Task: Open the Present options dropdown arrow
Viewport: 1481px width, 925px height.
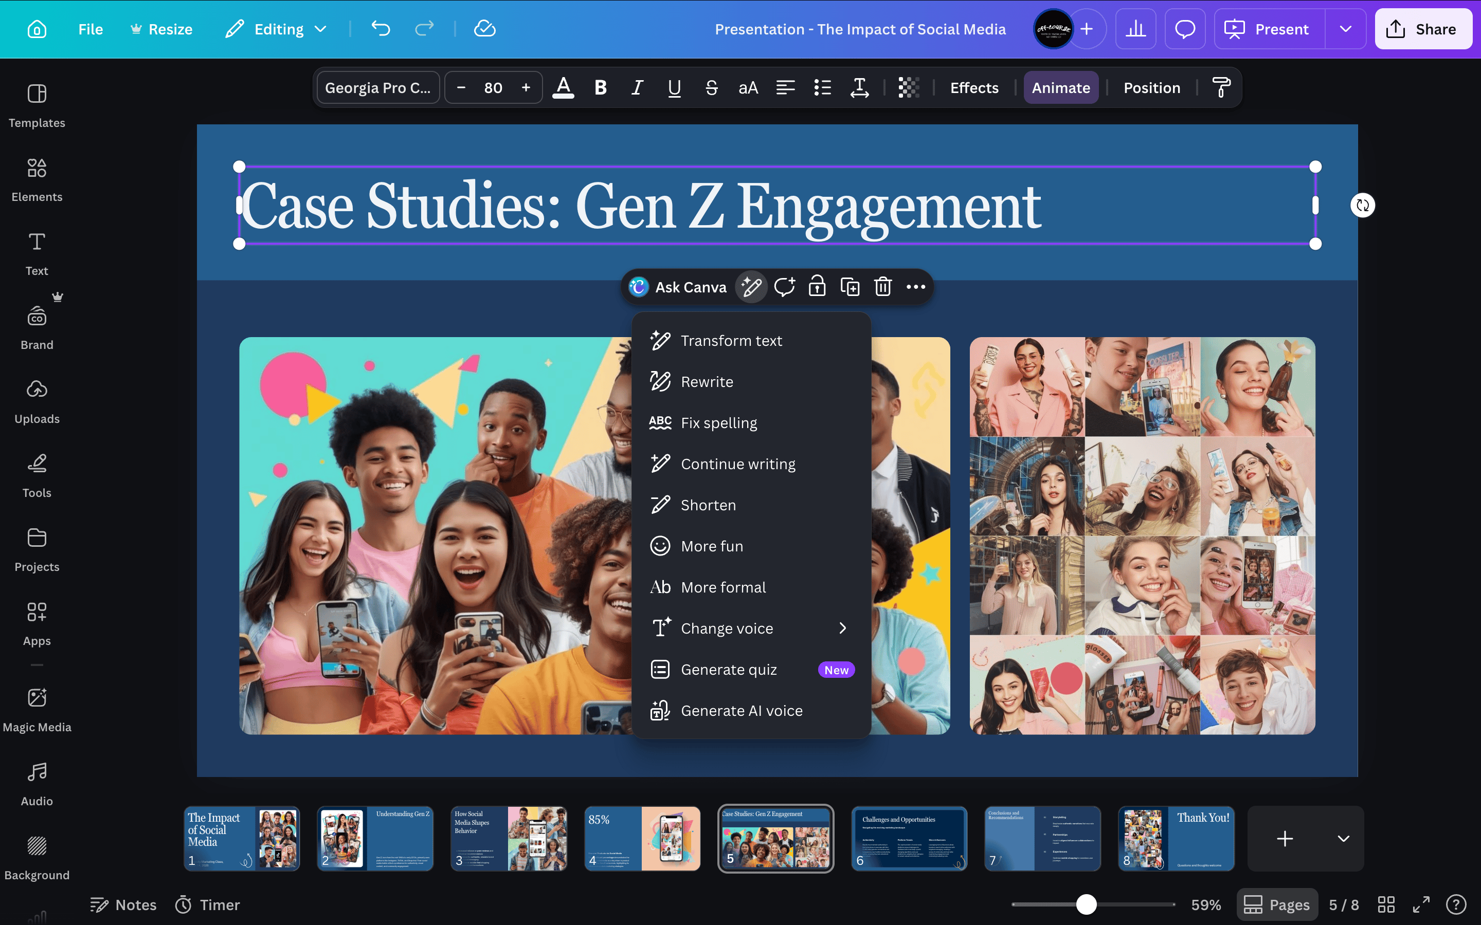Action: (1345, 29)
